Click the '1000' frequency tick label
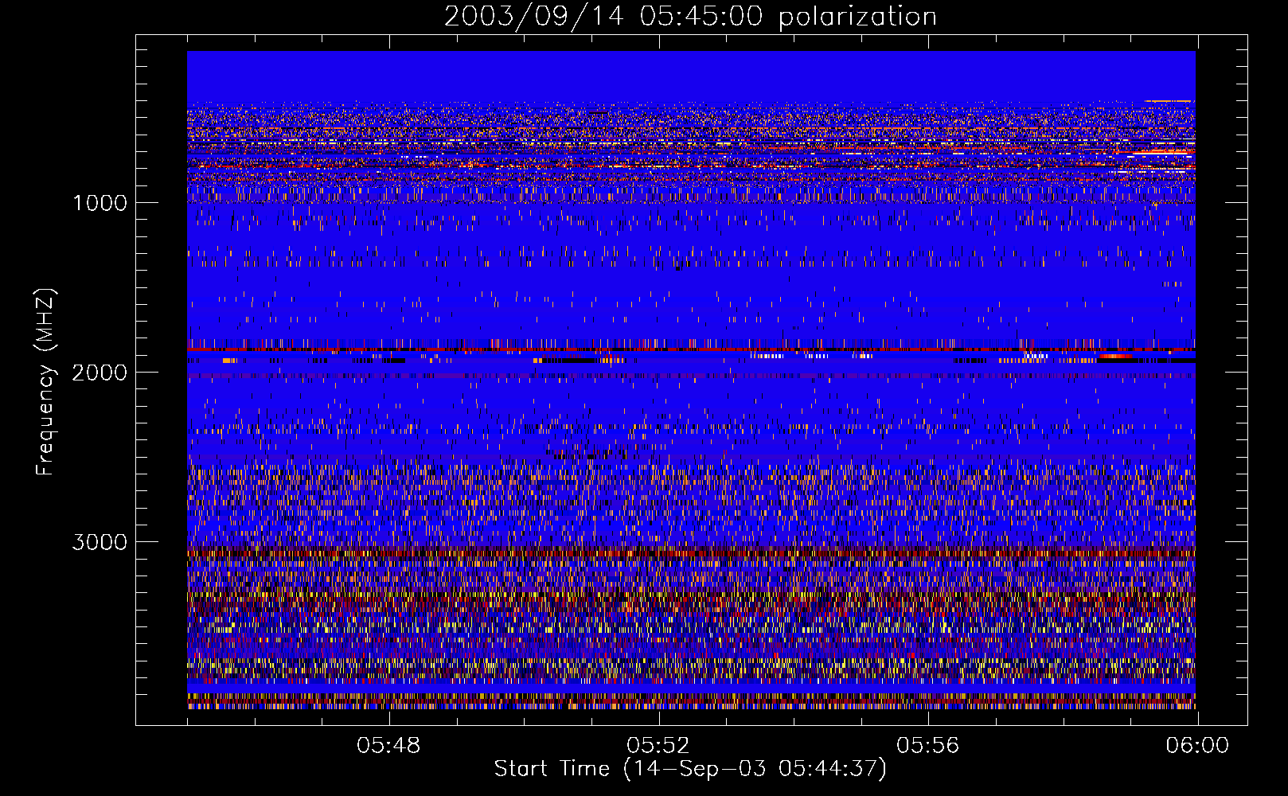 coord(100,203)
